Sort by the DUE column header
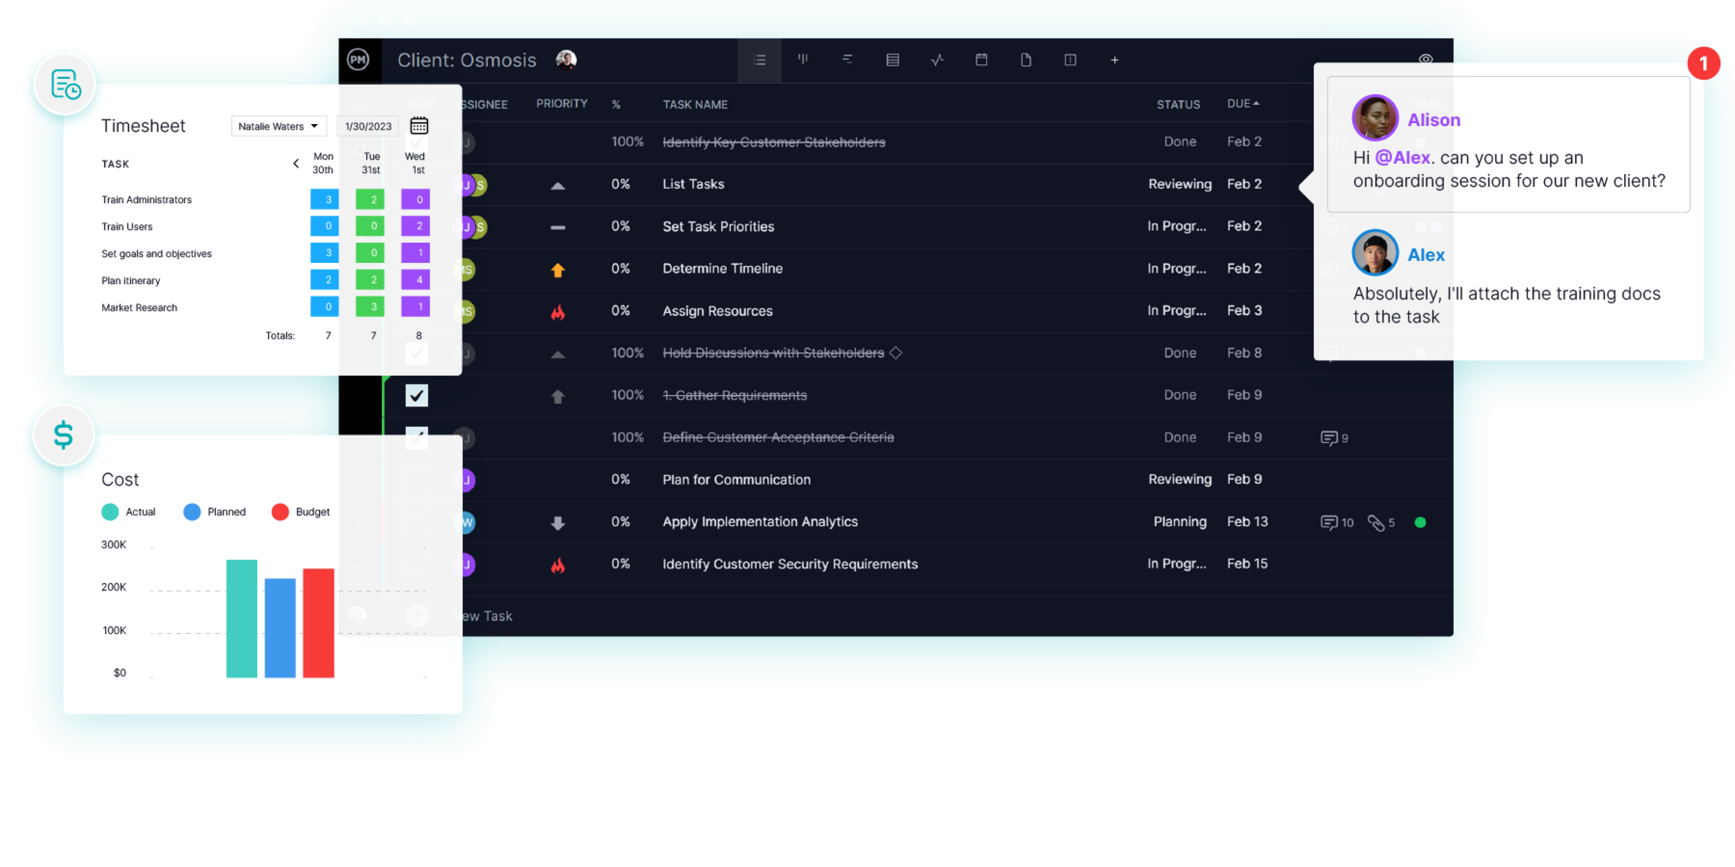Viewport: 1735px width, 867px height. pyautogui.click(x=1243, y=104)
